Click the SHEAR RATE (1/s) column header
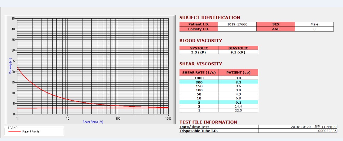 [199, 72]
